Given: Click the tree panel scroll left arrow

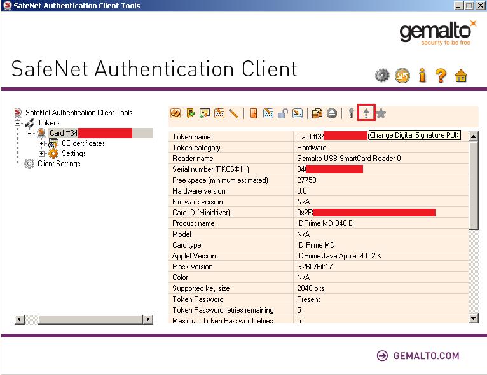Looking at the screenshot, I should [x=20, y=320].
